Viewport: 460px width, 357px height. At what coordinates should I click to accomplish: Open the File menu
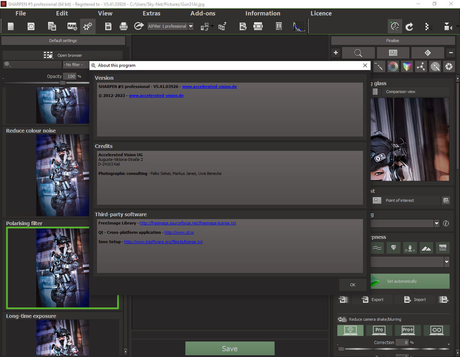point(21,13)
